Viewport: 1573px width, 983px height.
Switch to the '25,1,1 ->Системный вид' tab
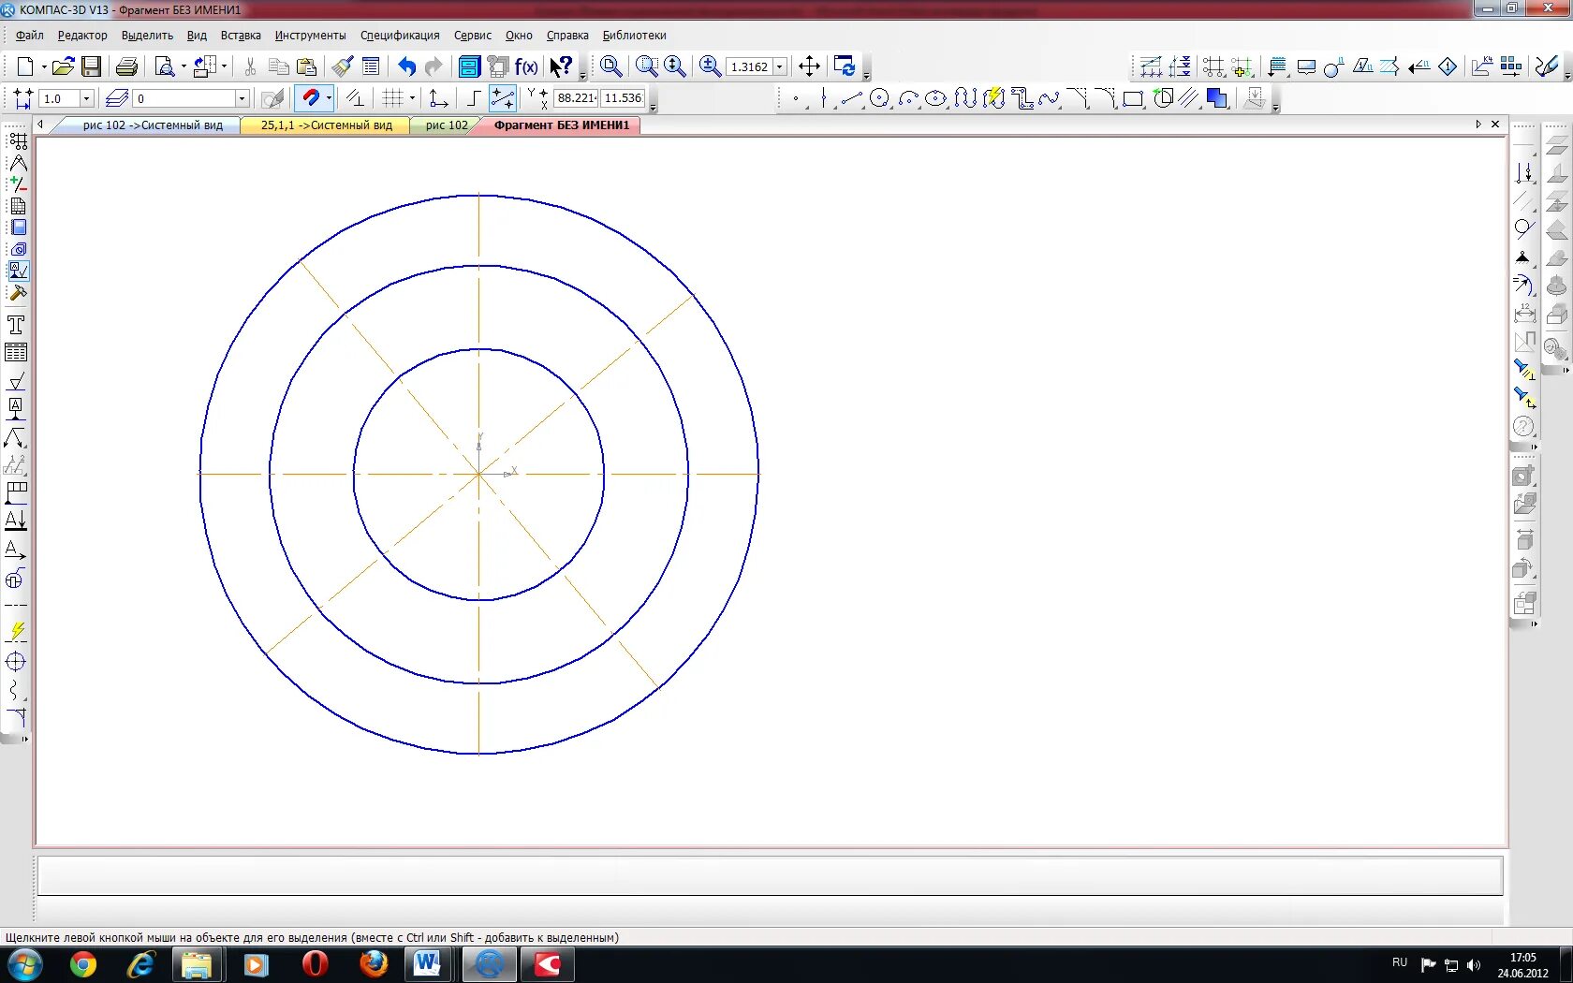point(326,125)
